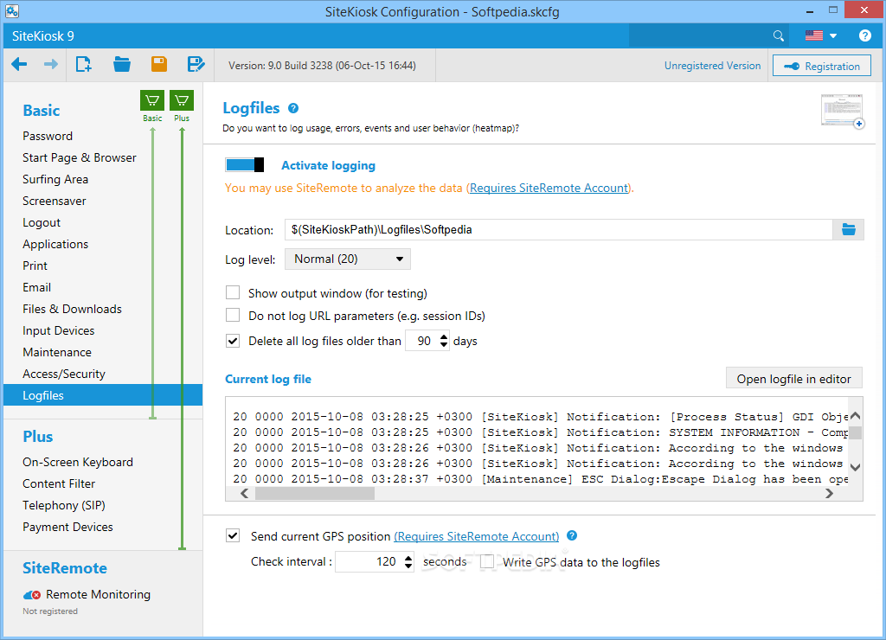The height and width of the screenshot is (640, 886).
Task: Open help via the top-right question mark
Action: click(x=864, y=35)
